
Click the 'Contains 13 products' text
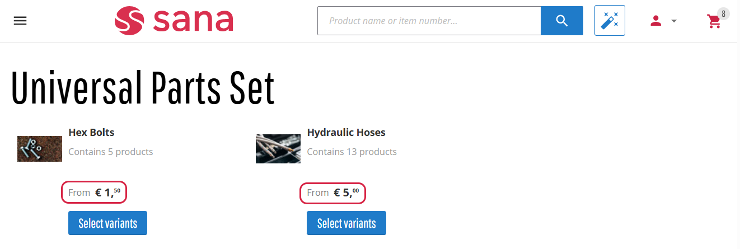352,152
